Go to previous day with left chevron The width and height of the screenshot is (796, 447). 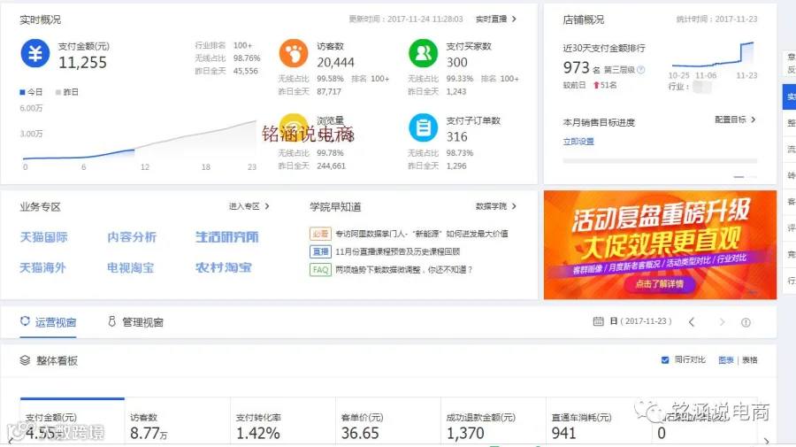(x=692, y=322)
